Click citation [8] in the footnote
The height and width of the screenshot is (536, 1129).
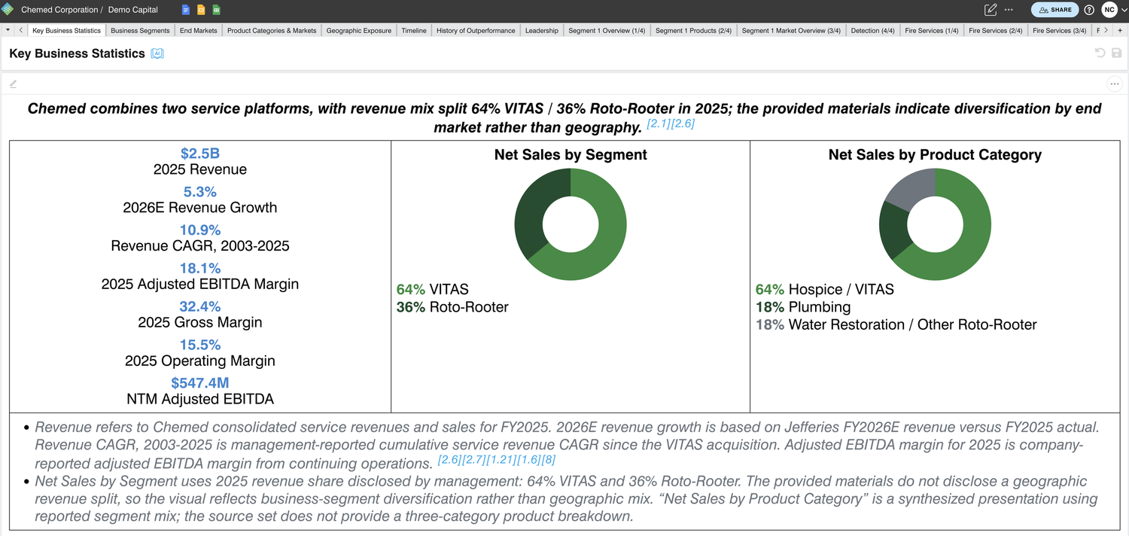[549, 459]
